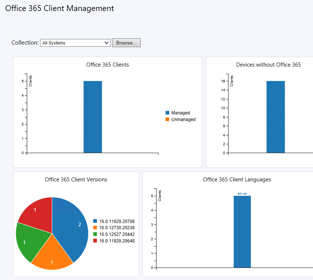Open the Collection dropdown showing All Systems
Screen dimensions: 313x280
point(75,43)
